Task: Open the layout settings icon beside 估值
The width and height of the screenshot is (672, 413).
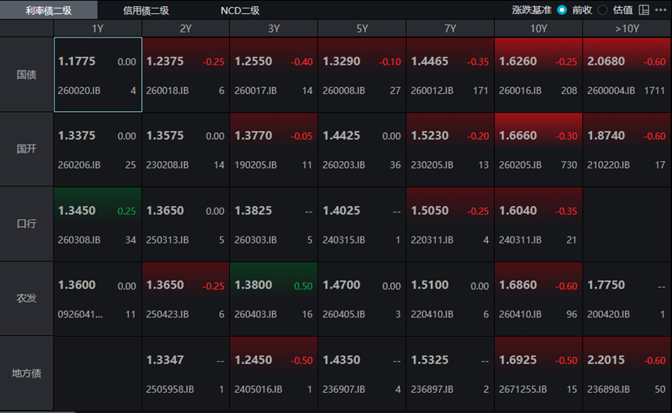Action: coord(644,10)
